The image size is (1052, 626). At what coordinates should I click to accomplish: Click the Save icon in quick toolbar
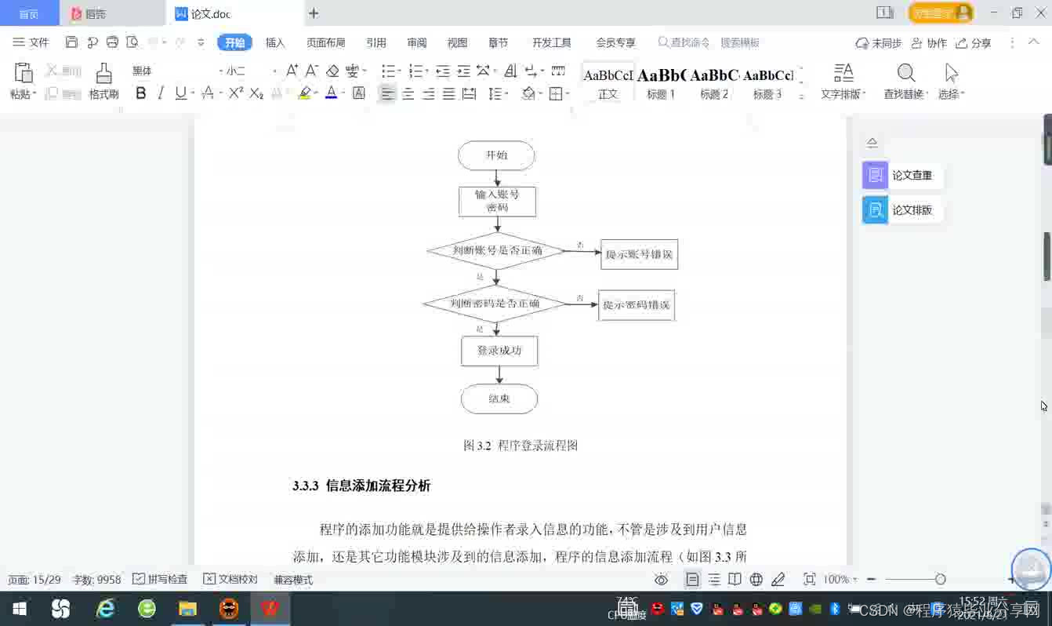pos(71,42)
